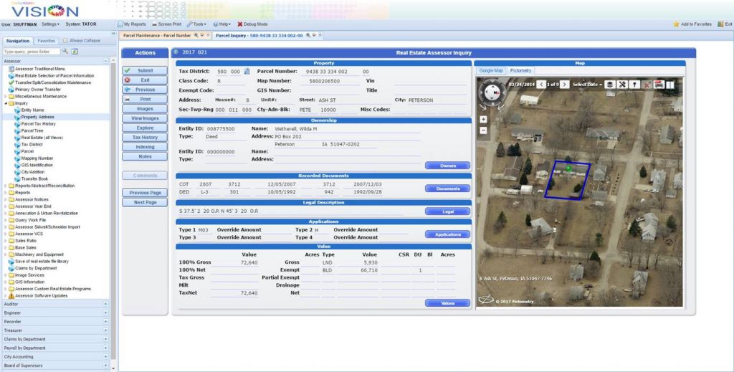Toggle the Always Collapse checkbox
Viewport: 734px width, 372px height.
[x=66, y=41]
